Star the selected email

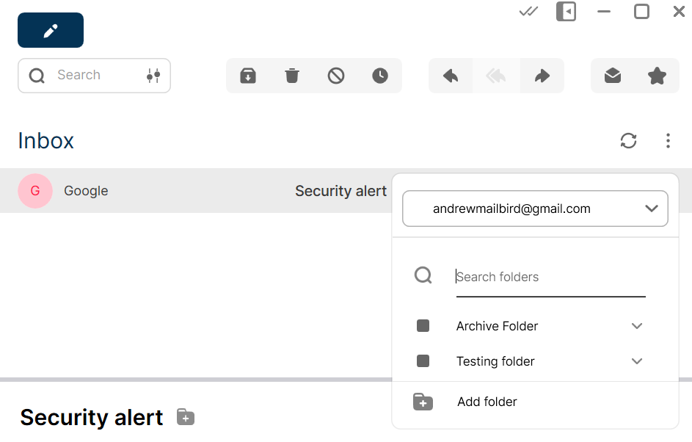657,76
